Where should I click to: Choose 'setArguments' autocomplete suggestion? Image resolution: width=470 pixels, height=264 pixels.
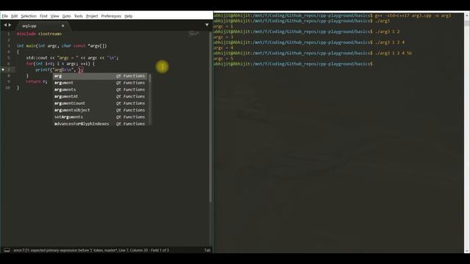pyautogui.click(x=100, y=117)
